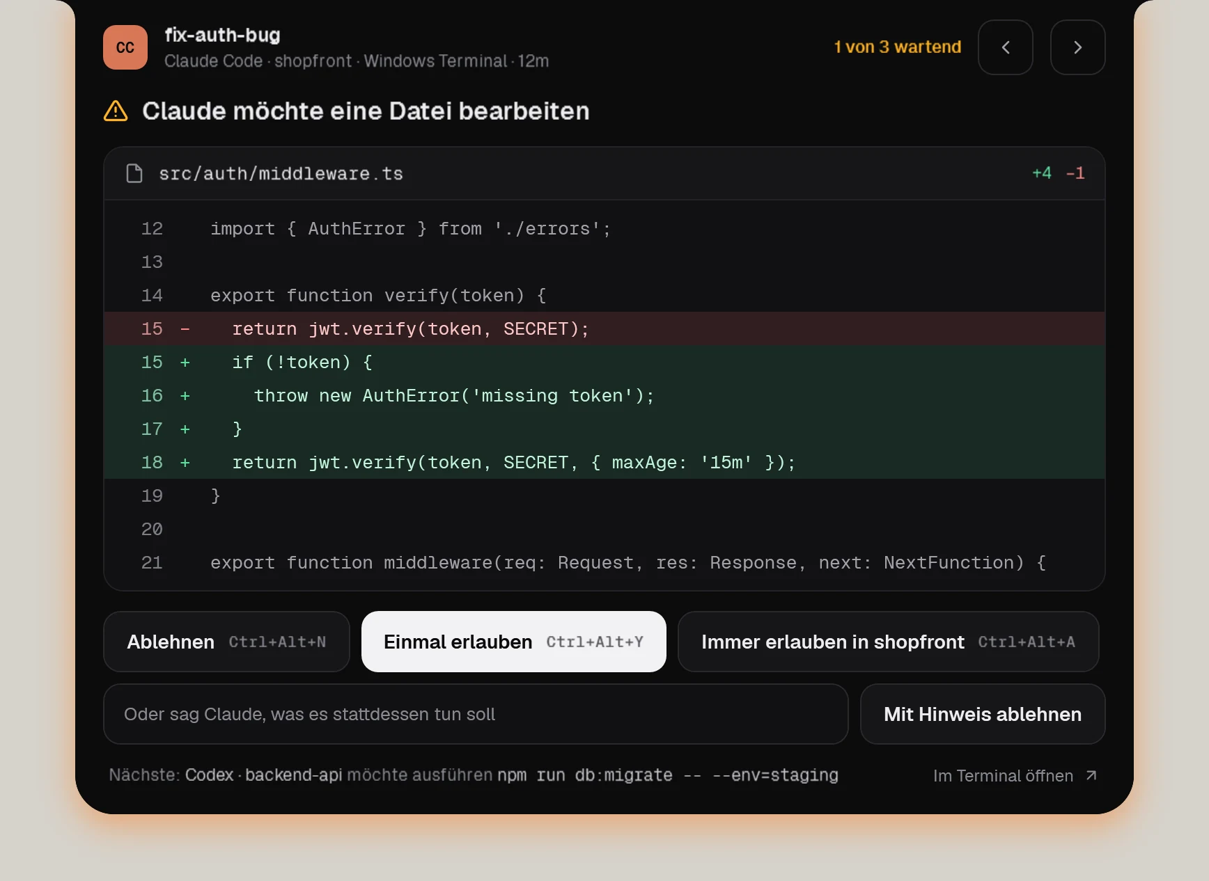Click line number 19 closing brace row

click(x=604, y=495)
